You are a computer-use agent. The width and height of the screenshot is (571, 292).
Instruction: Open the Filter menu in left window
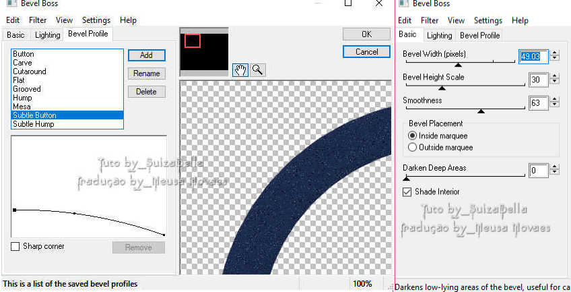[x=38, y=20]
